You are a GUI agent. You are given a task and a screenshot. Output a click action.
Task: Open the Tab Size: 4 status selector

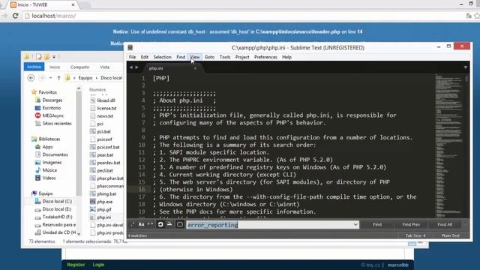click(x=415, y=235)
